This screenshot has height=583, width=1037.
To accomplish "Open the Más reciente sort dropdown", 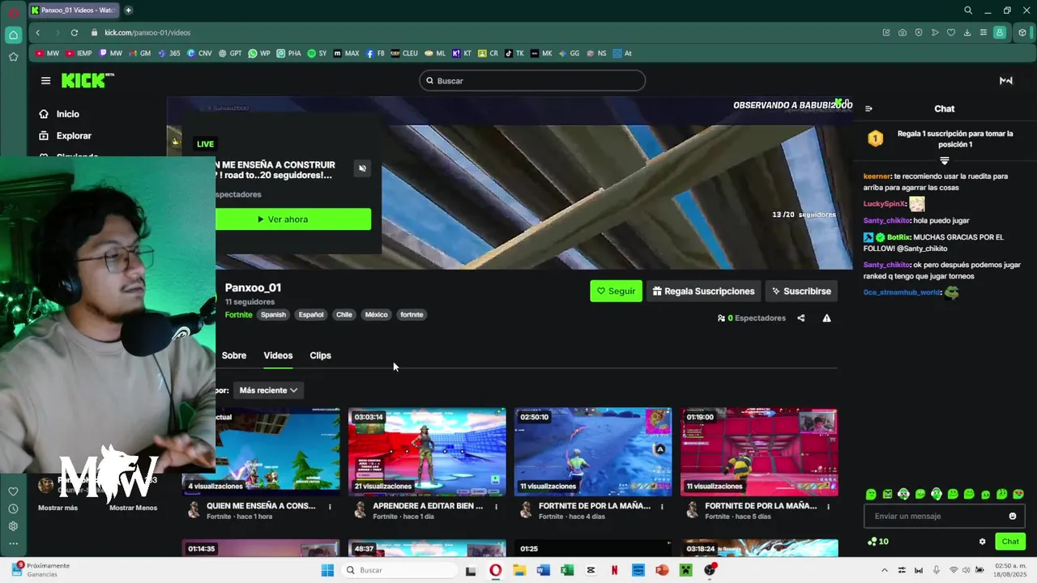I will tap(268, 390).
